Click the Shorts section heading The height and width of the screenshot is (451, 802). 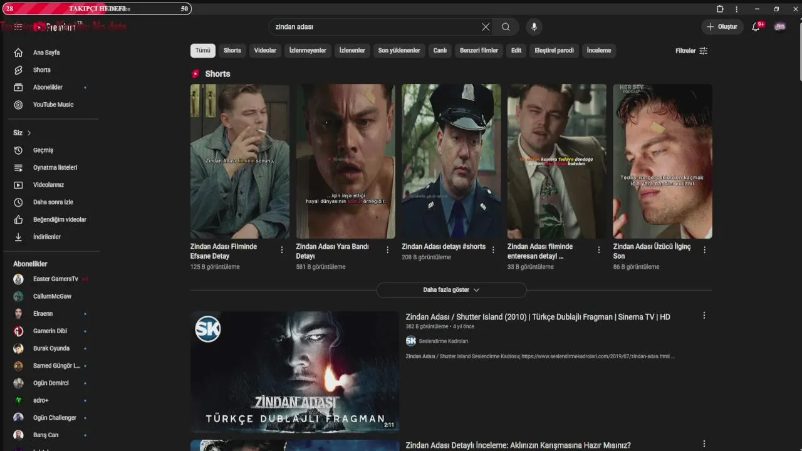click(x=217, y=74)
